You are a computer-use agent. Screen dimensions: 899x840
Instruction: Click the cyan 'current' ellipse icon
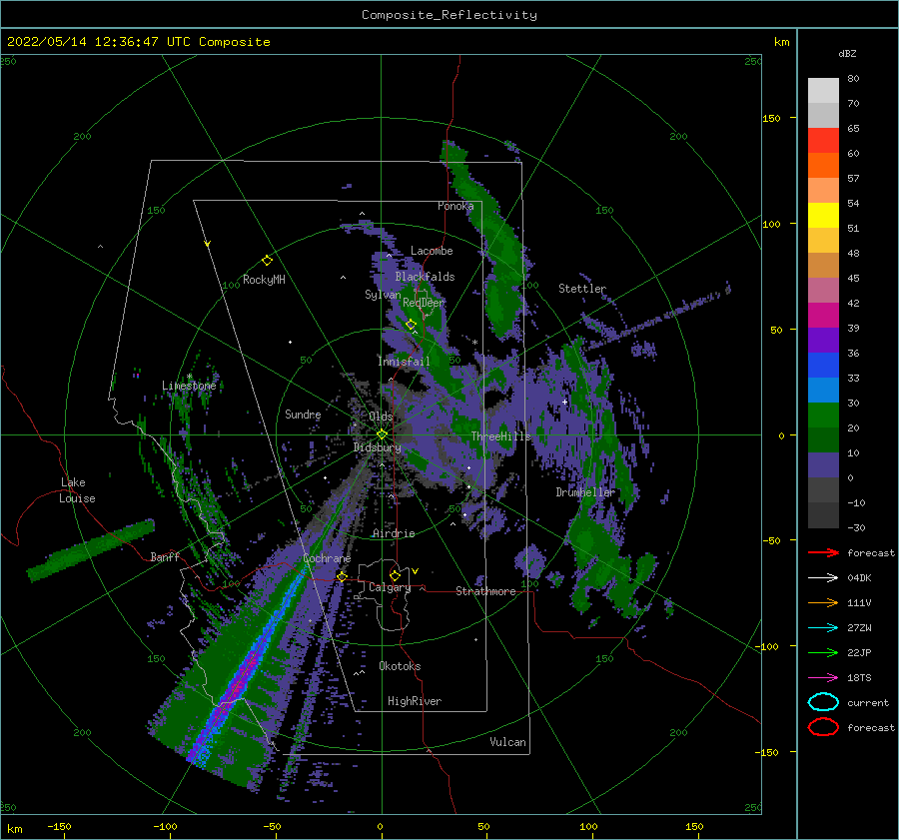[823, 702]
